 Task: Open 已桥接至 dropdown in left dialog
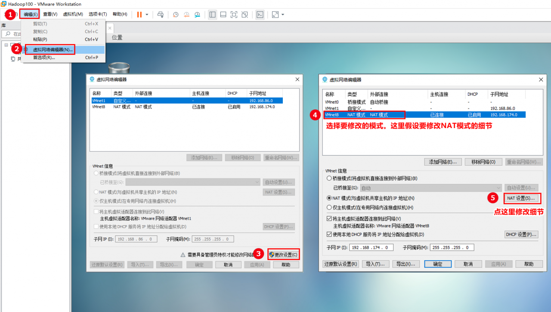[193, 182]
